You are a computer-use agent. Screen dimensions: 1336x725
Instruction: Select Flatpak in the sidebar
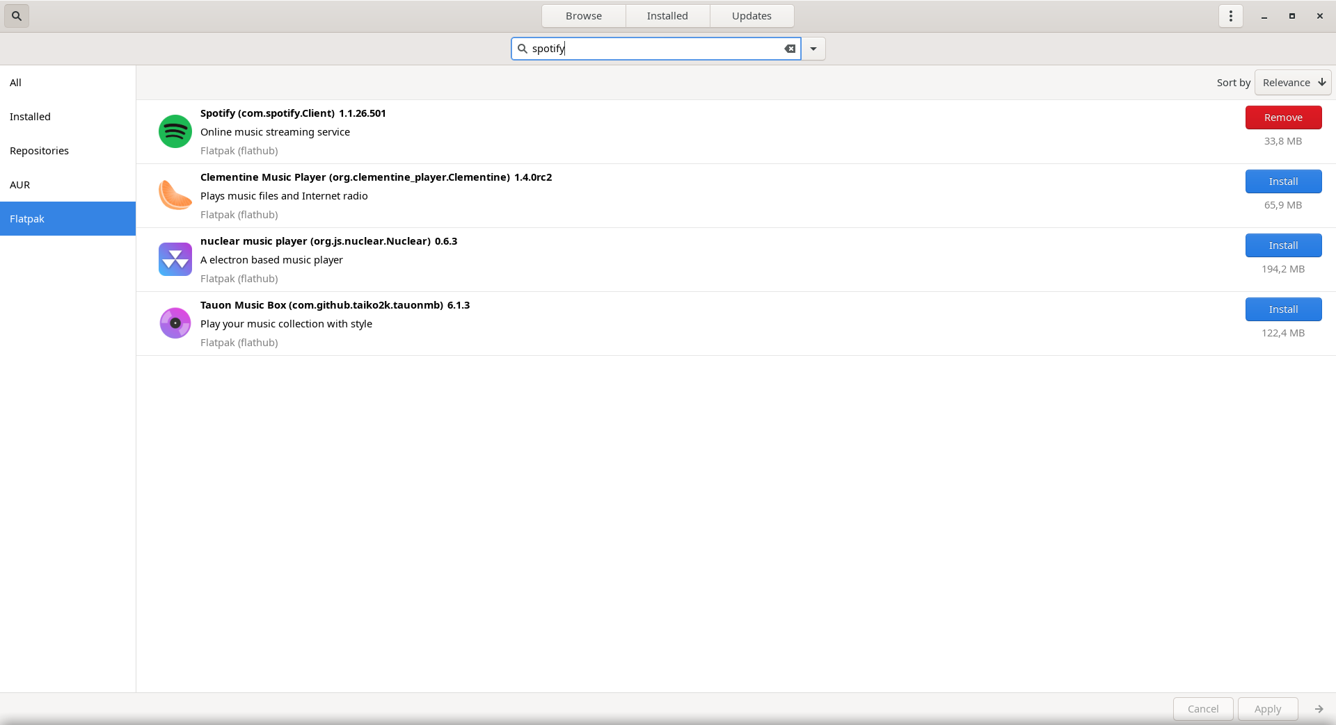point(67,219)
